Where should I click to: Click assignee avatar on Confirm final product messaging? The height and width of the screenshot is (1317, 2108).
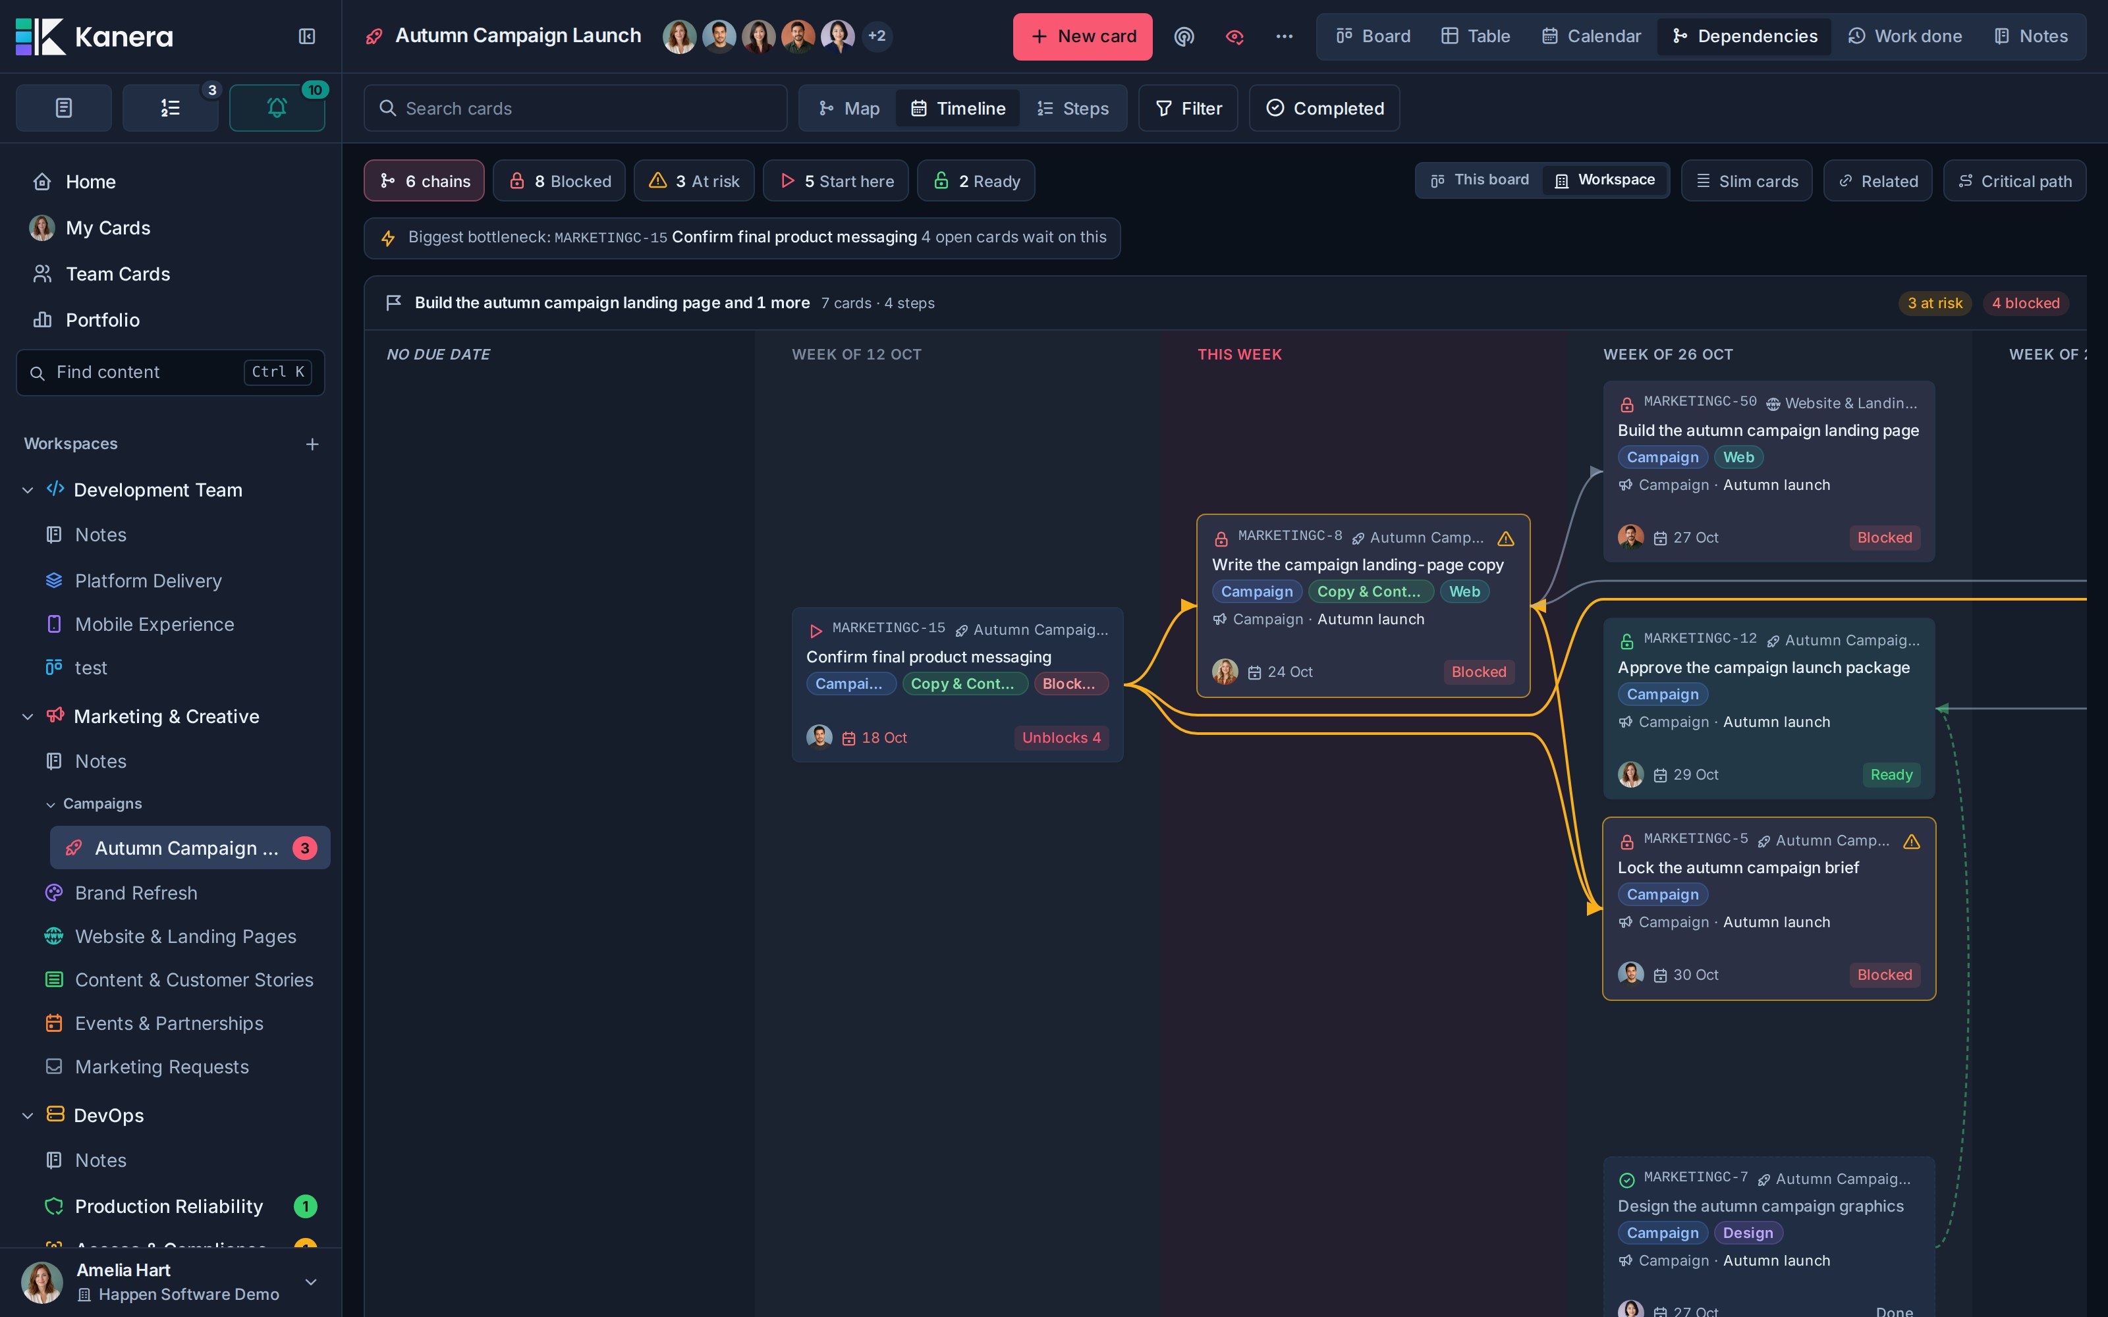pyautogui.click(x=819, y=737)
